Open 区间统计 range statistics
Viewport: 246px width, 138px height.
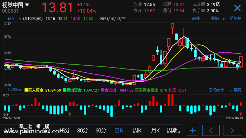216,90
